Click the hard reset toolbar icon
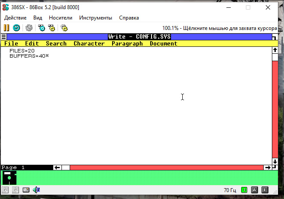The image size is (284, 199). pos(16,28)
